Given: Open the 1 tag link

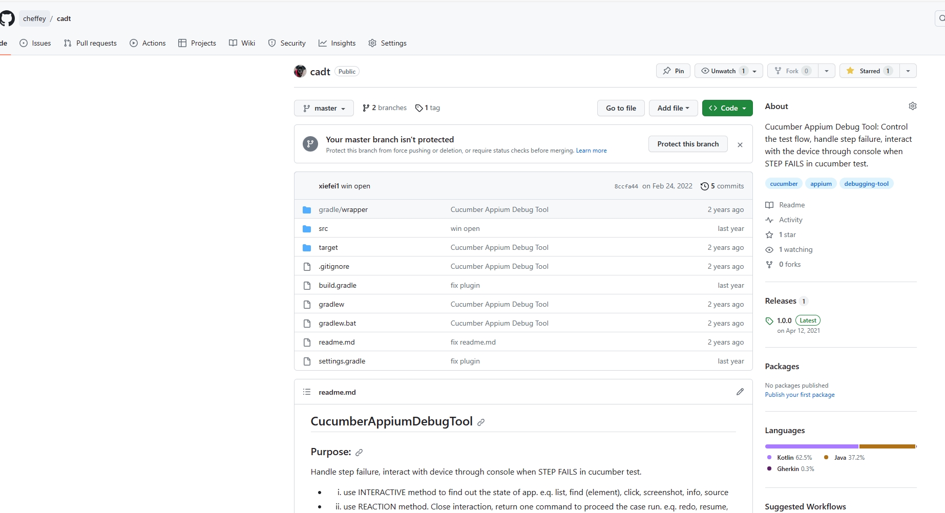Looking at the screenshot, I should [x=428, y=108].
